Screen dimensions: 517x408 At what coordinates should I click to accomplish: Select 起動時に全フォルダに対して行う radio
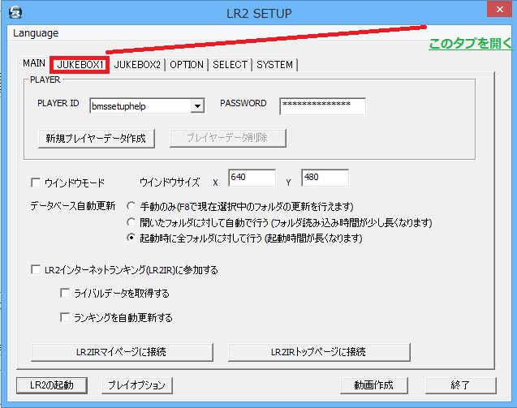pyautogui.click(x=131, y=238)
